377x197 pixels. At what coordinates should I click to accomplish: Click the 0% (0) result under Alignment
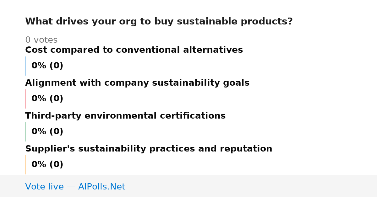pyautogui.click(x=47, y=99)
